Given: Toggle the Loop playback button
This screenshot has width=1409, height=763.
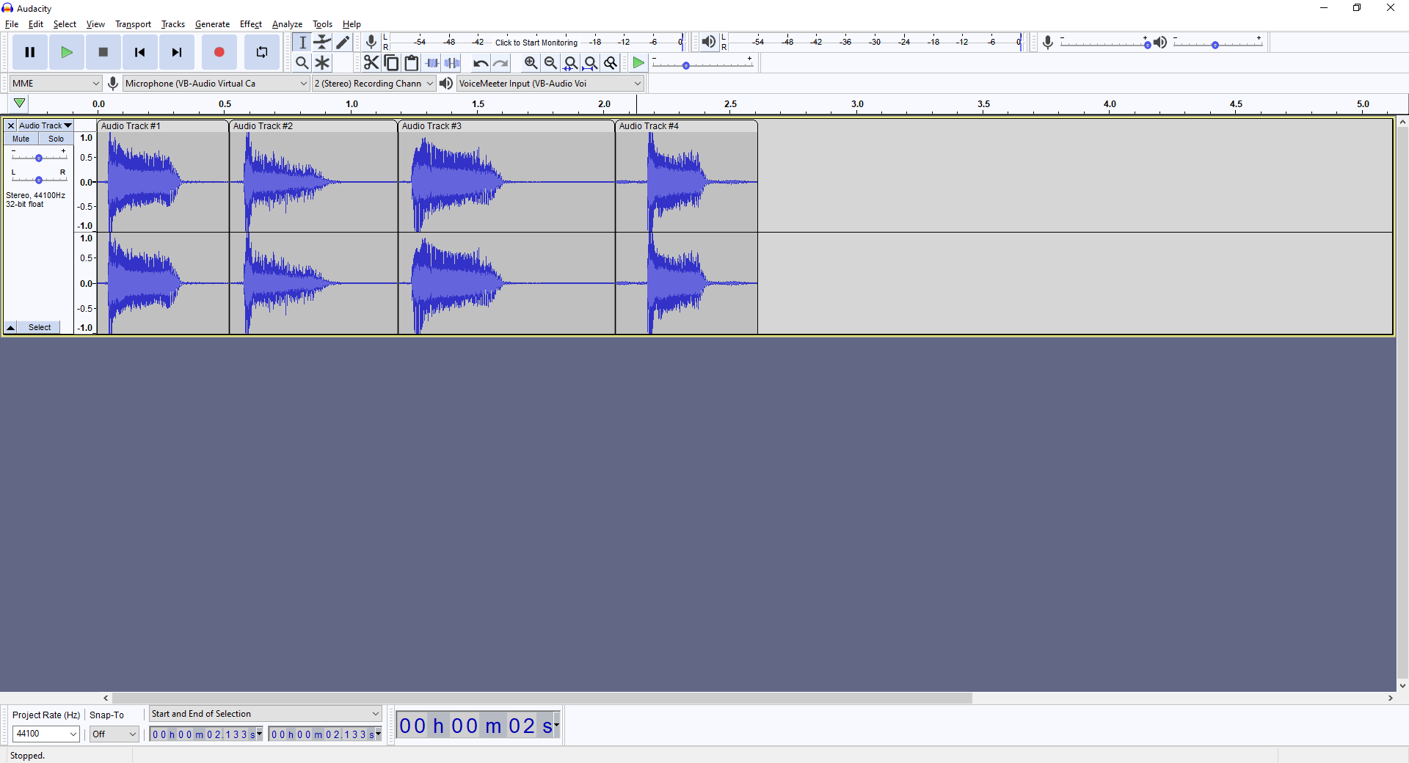Looking at the screenshot, I should point(262,52).
